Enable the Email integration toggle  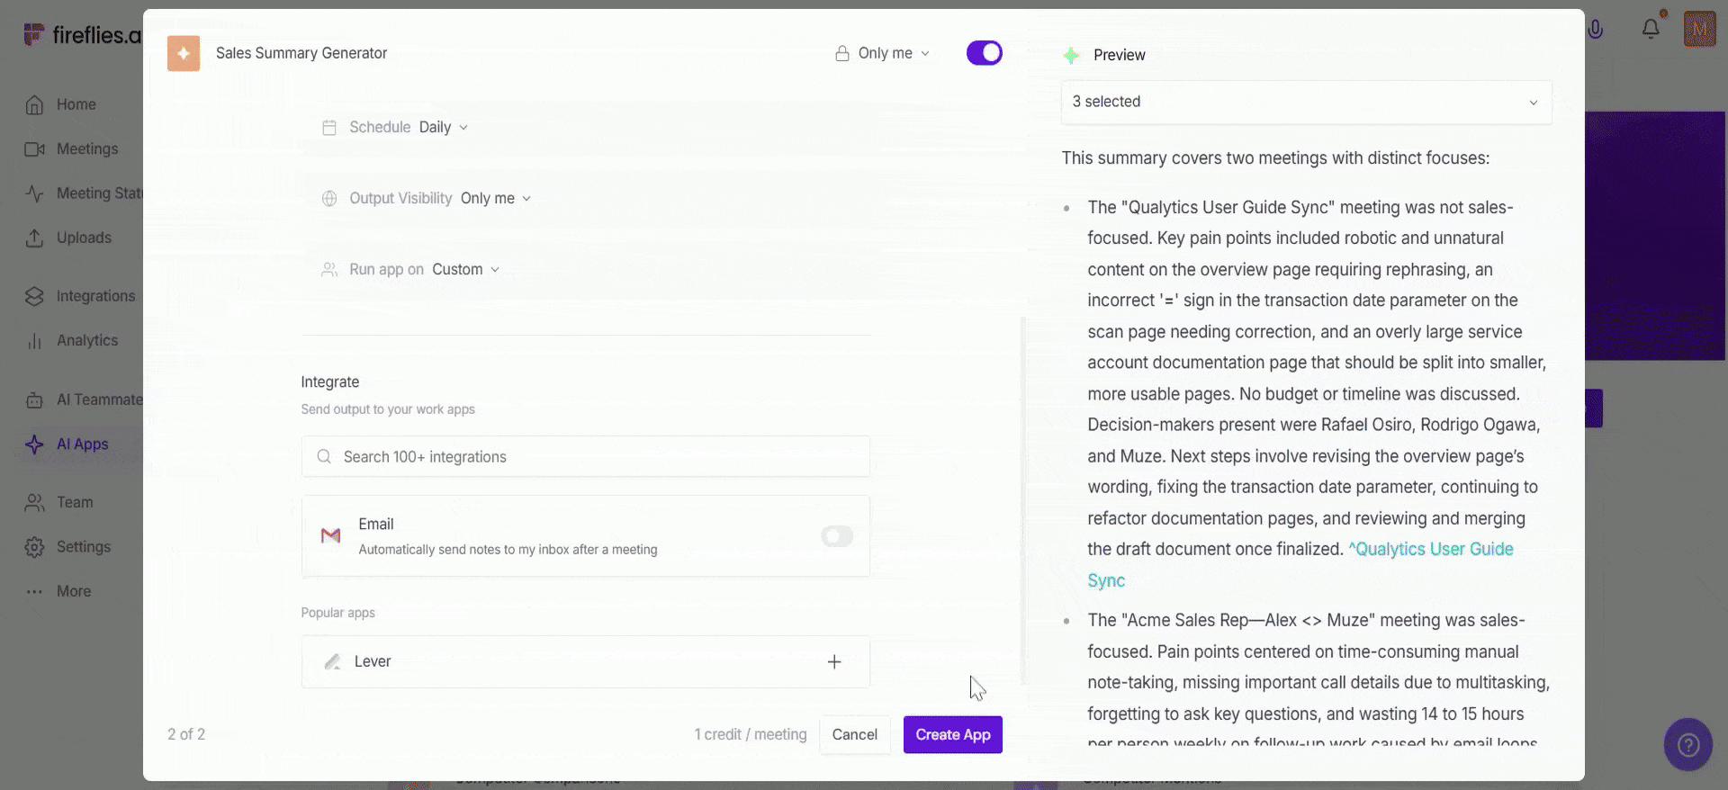(x=837, y=536)
